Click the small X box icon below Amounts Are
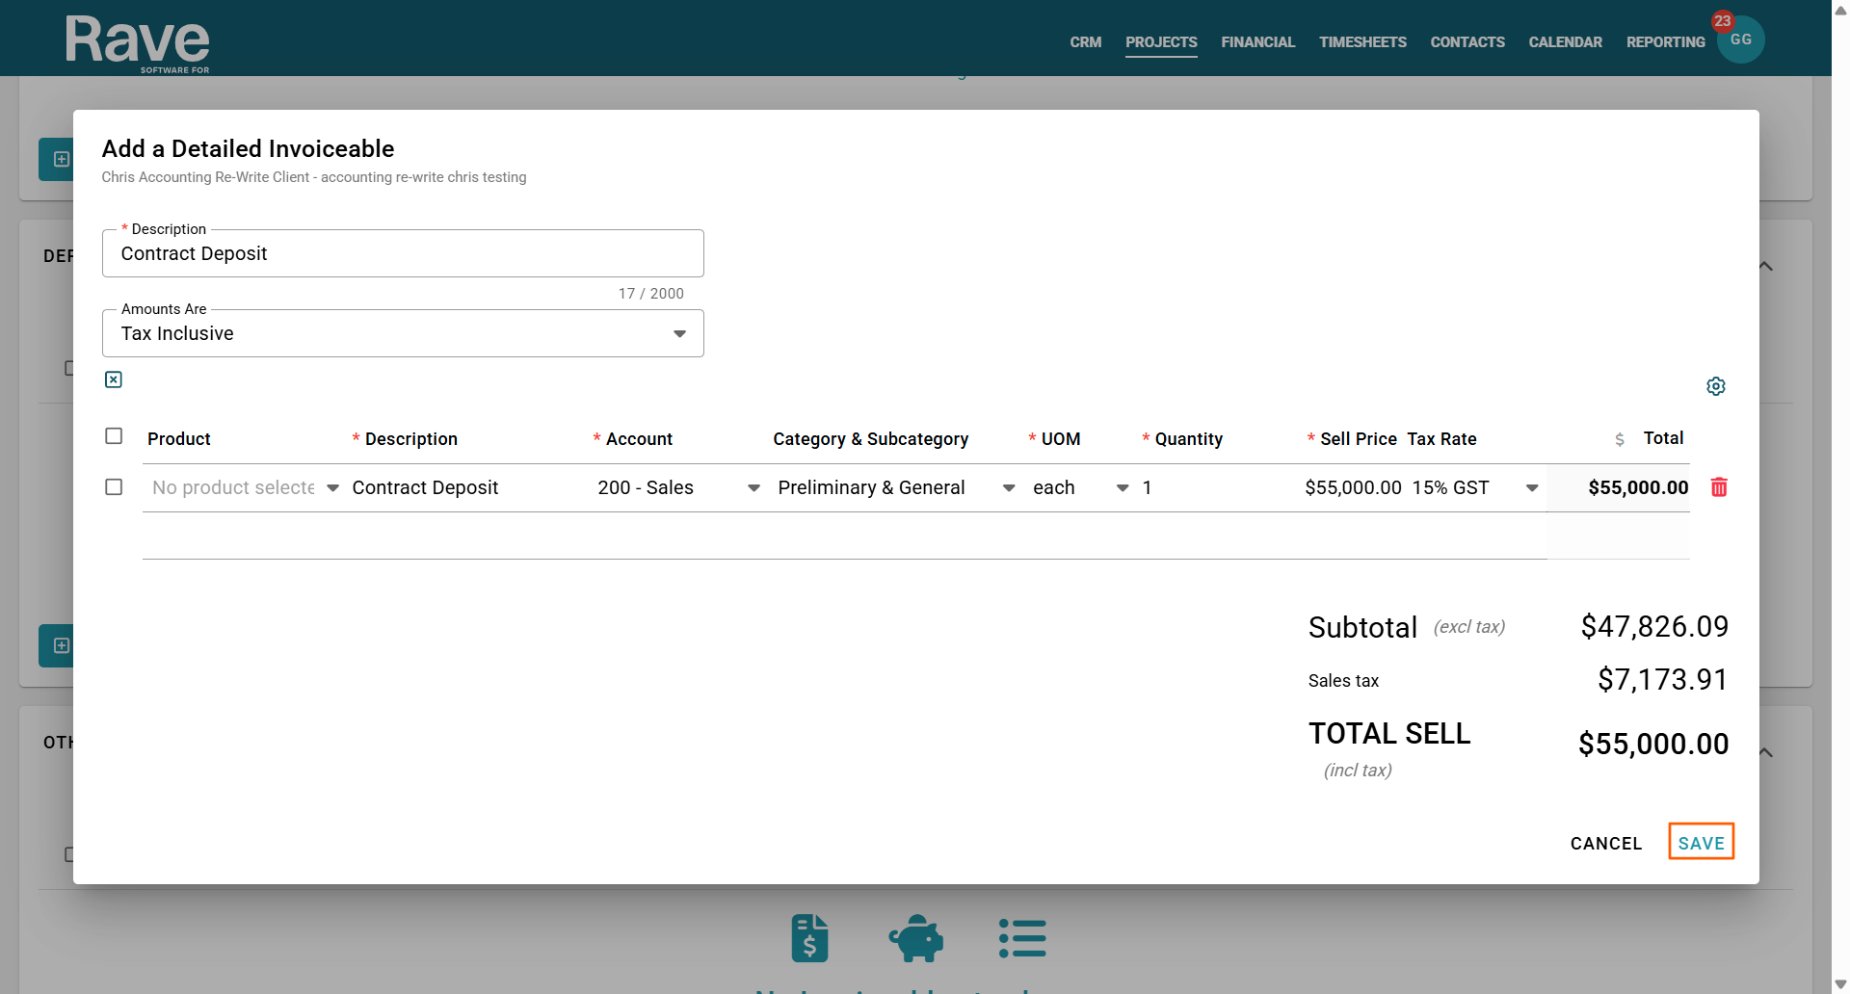Screen dimensions: 1850x994 click(114, 379)
